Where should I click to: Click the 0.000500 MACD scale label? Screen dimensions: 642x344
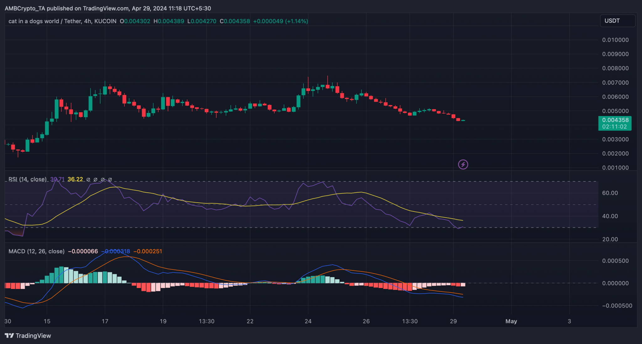click(615, 261)
